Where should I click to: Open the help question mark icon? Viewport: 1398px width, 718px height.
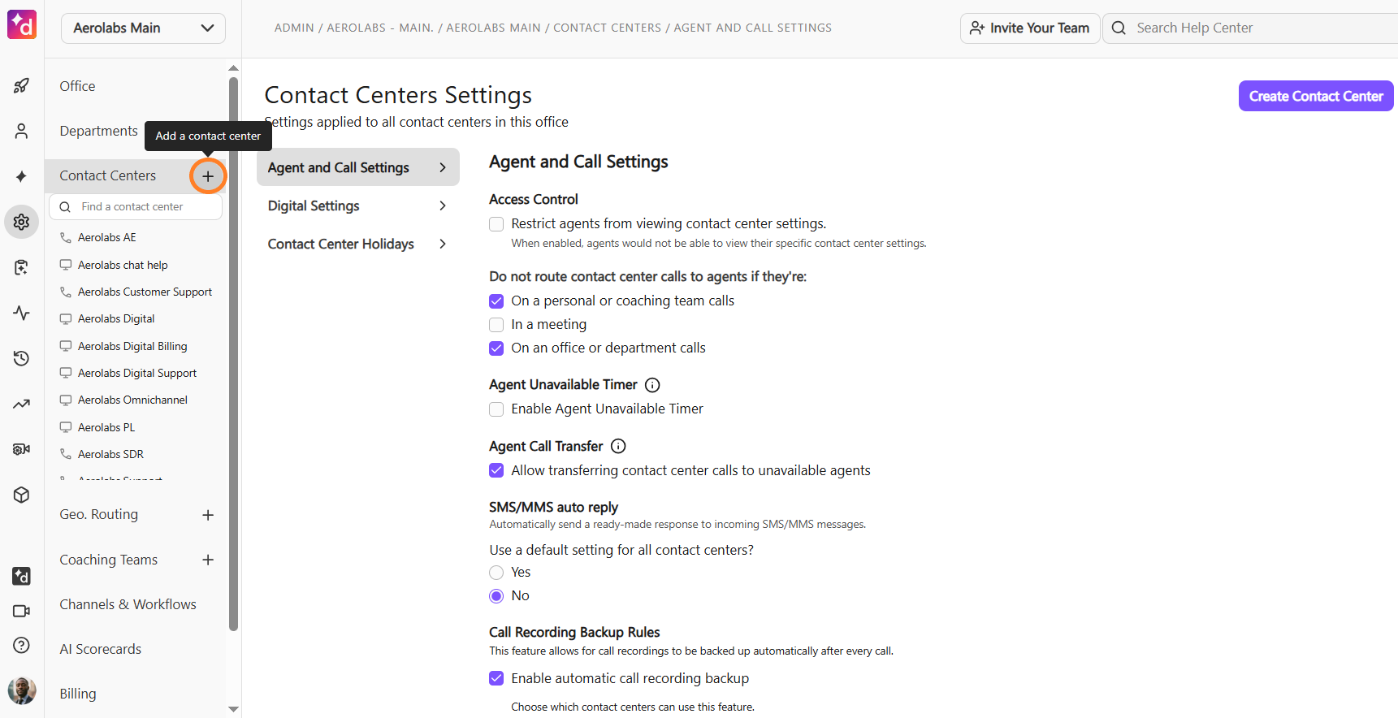(x=22, y=645)
